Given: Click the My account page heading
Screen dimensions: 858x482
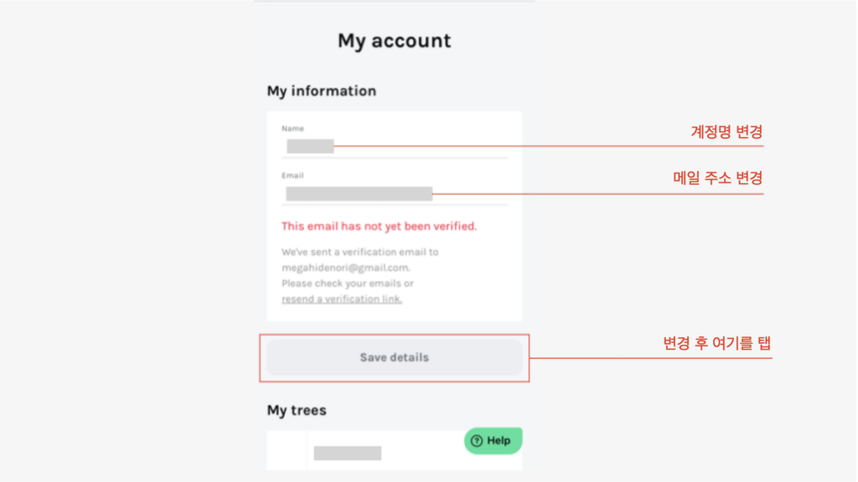Looking at the screenshot, I should (394, 40).
